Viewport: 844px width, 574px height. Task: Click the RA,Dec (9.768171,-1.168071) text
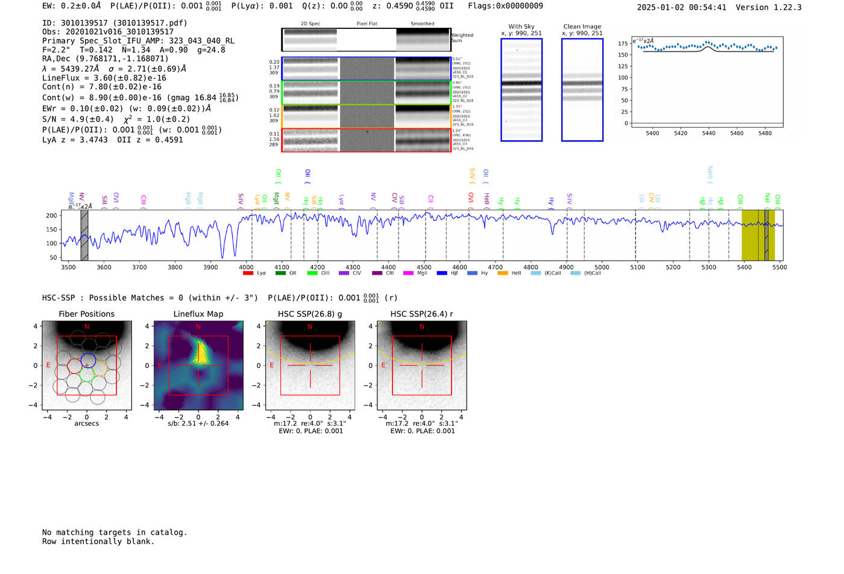click(x=105, y=59)
